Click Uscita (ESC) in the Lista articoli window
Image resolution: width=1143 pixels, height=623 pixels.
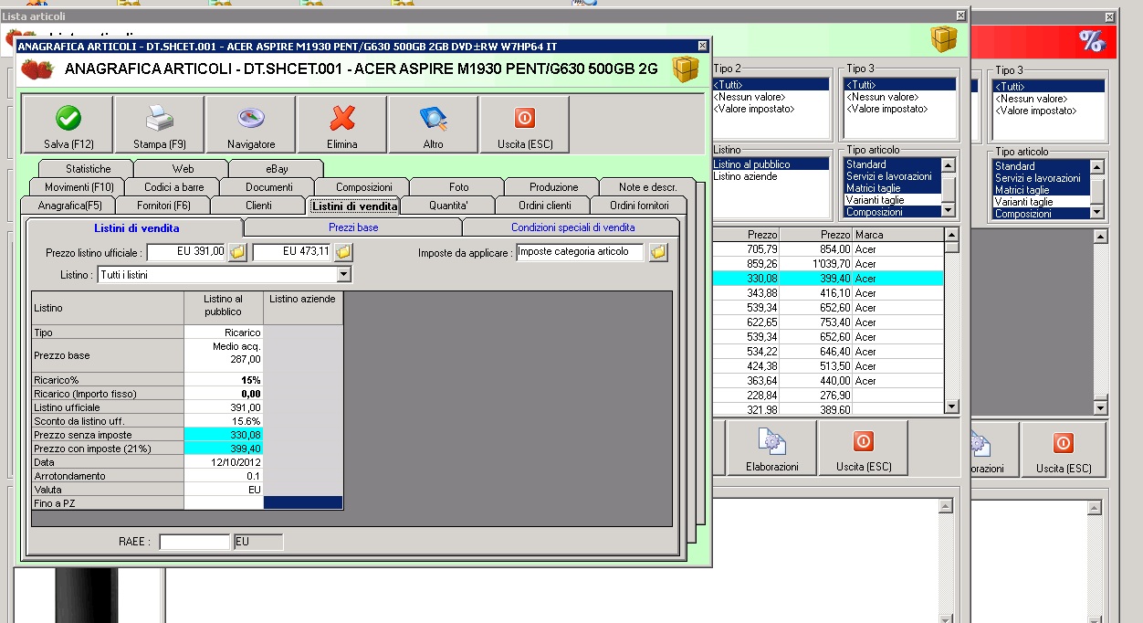pyautogui.click(x=863, y=449)
